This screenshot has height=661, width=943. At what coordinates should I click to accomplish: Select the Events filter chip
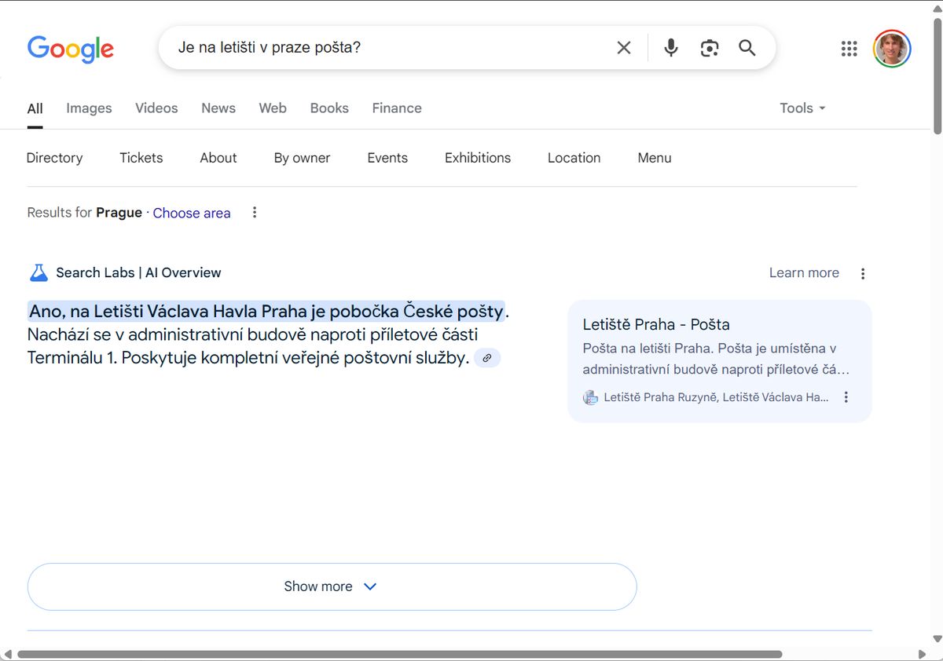pyautogui.click(x=387, y=158)
